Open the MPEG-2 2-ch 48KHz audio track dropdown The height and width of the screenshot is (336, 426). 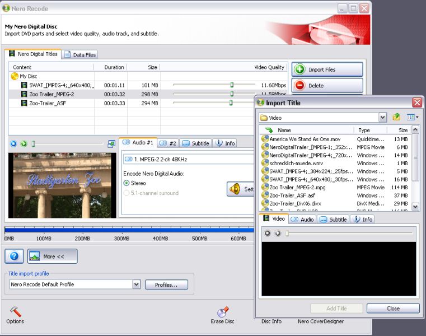189,159
